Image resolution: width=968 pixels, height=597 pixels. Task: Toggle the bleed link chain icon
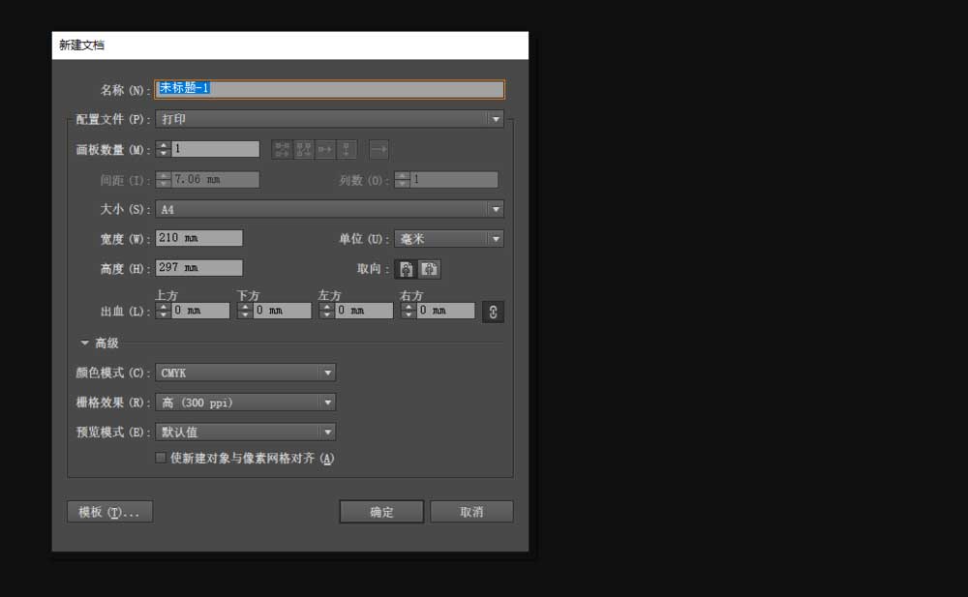pyautogui.click(x=493, y=312)
